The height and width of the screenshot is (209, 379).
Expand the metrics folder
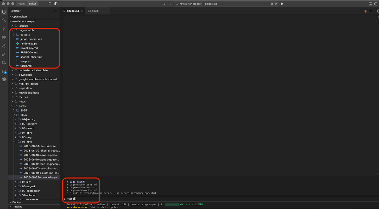(34, 97)
